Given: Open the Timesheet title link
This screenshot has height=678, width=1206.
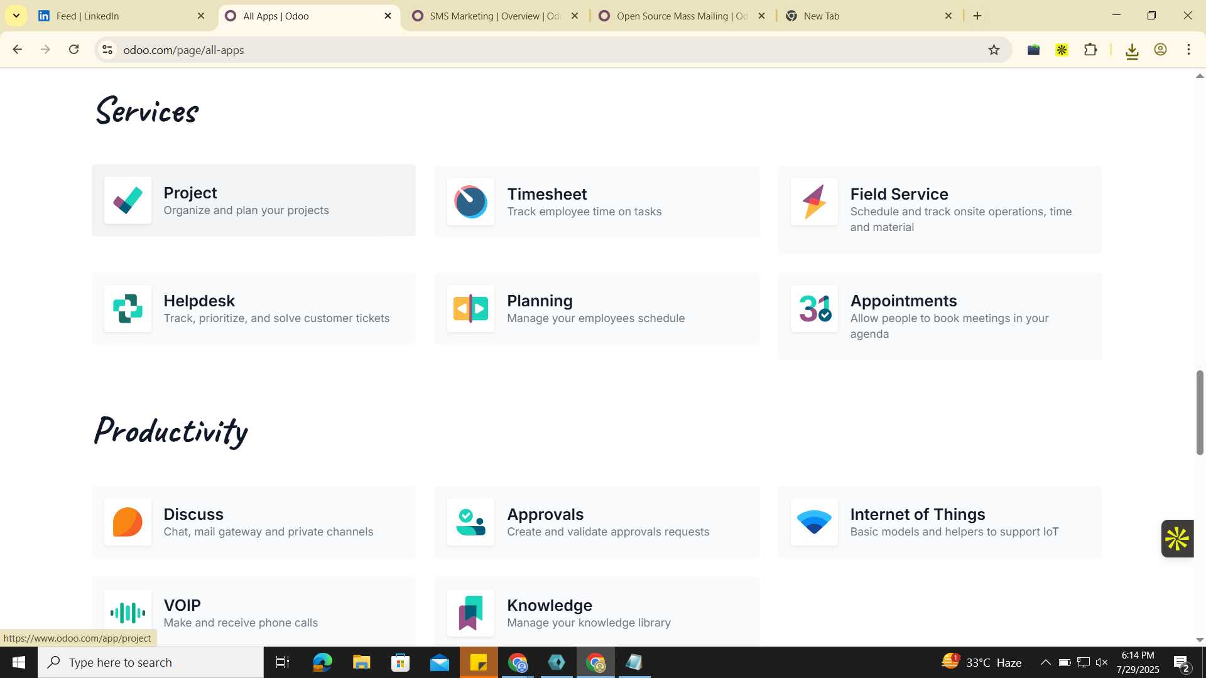Looking at the screenshot, I should [x=547, y=194].
